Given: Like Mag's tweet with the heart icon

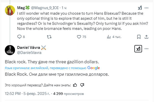Looking at the screenshot, I should [79, 37].
